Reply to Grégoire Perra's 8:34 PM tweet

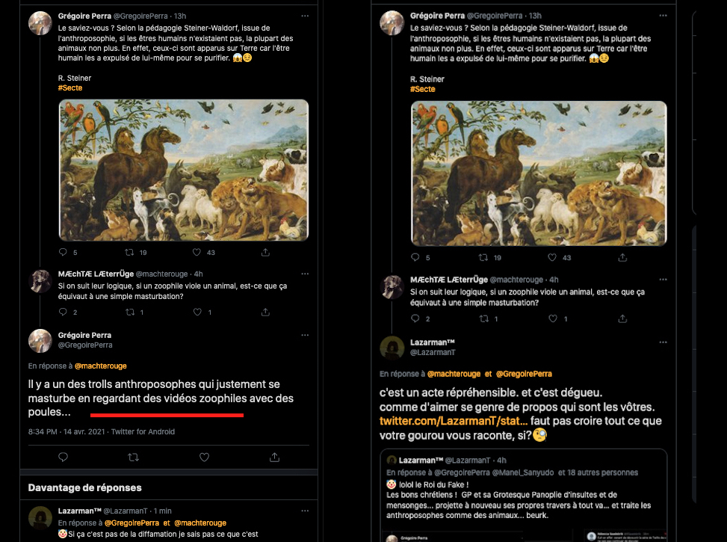coord(63,456)
